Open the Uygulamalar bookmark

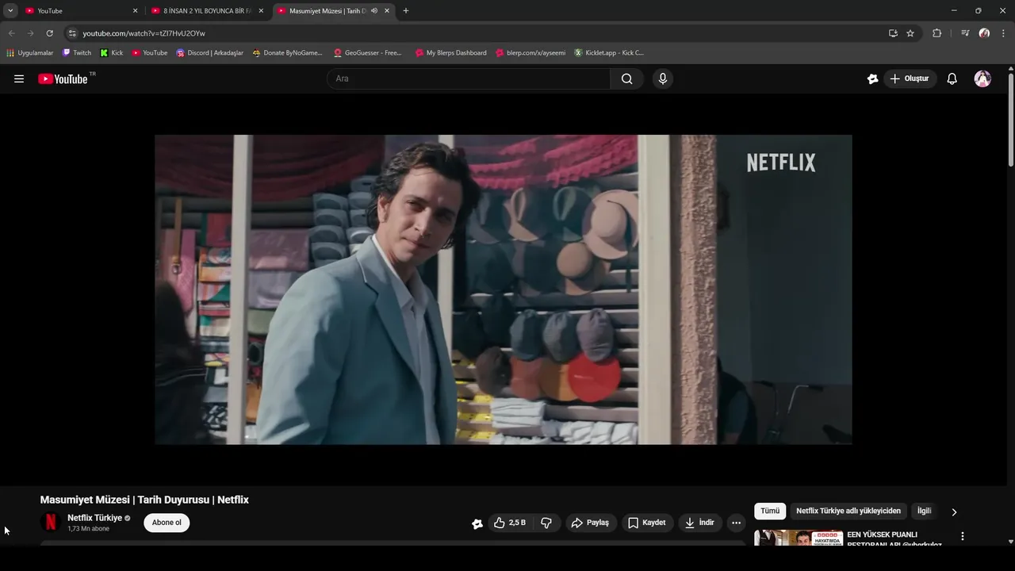click(x=30, y=53)
